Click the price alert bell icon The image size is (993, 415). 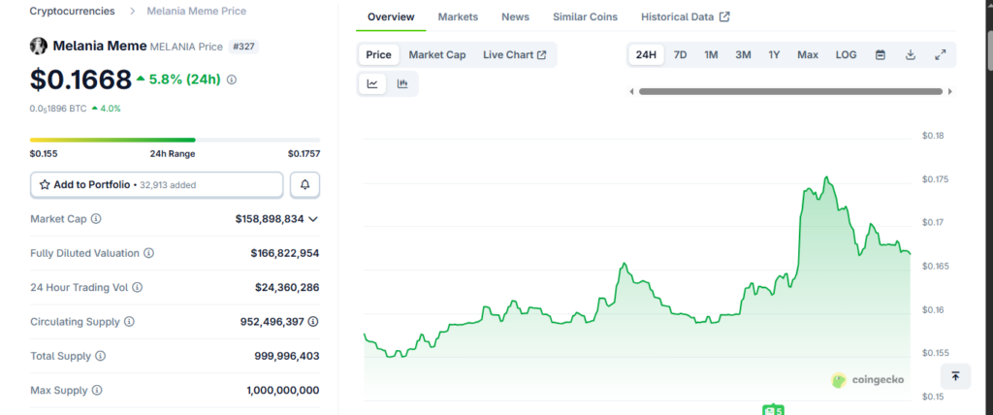(304, 184)
